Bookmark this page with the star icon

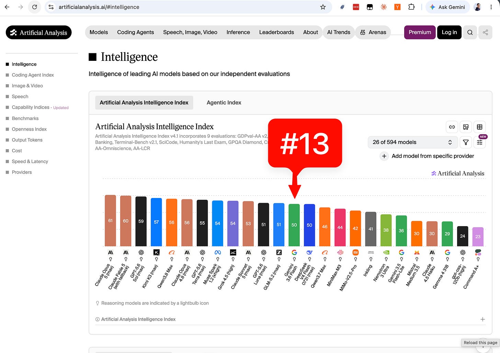pos(323,7)
